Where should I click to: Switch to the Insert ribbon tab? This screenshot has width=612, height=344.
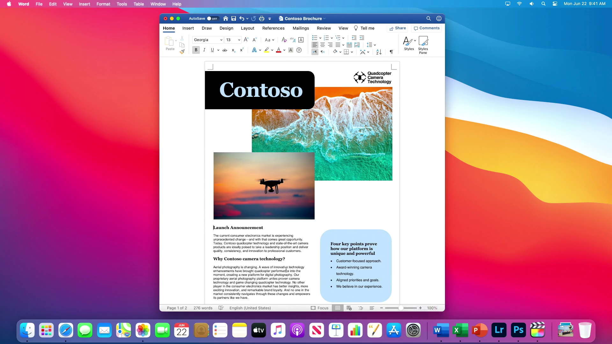188,28
